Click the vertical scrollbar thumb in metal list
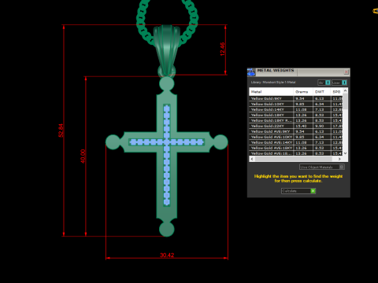The height and width of the screenshot is (283, 378). click(345, 101)
